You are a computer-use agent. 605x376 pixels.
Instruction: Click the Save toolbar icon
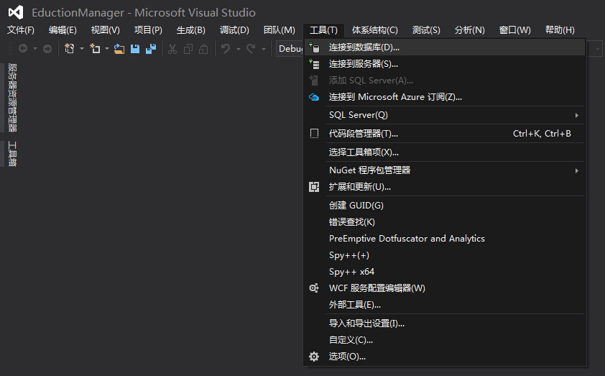click(135, 49)
